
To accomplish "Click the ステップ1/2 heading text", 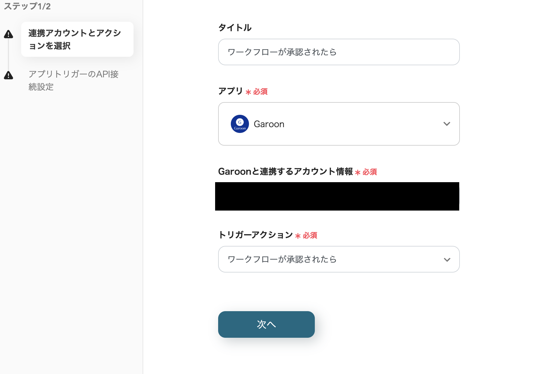I will click(x=27, y=6).
